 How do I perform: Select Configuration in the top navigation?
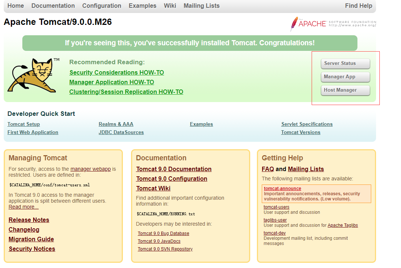click(x=102, y=6)
